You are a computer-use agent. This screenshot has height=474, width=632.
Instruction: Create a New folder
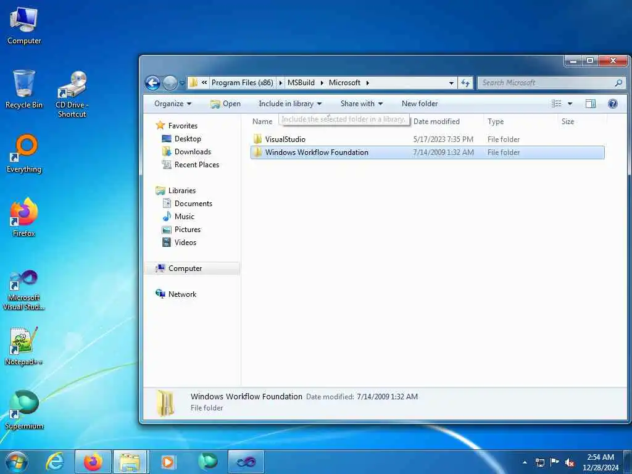tap(420, 104)
